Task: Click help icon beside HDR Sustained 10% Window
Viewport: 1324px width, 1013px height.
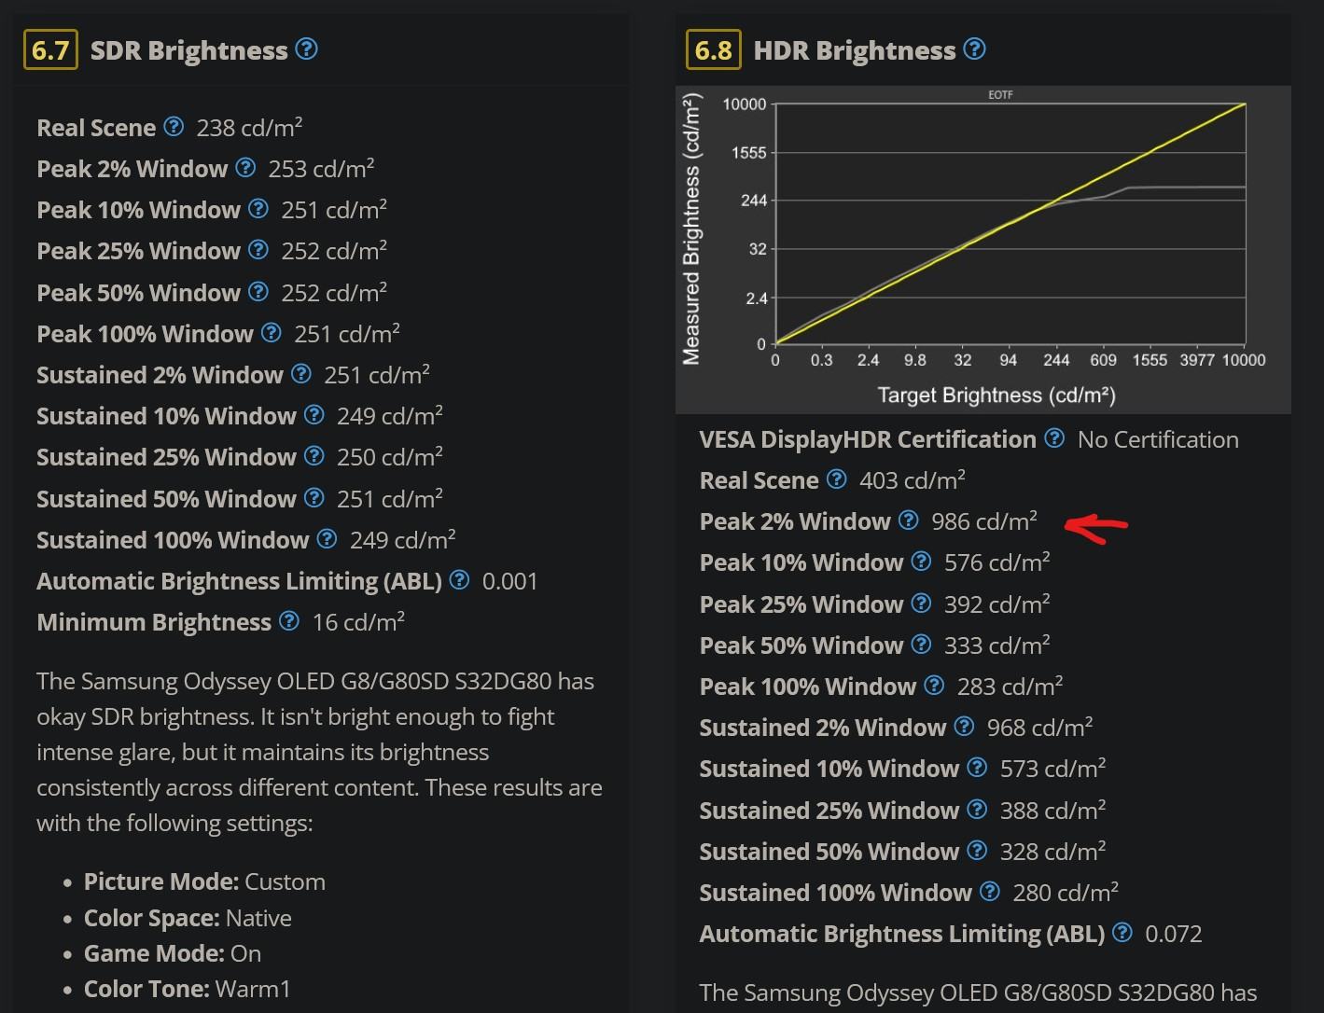Action: coord(977,767)
